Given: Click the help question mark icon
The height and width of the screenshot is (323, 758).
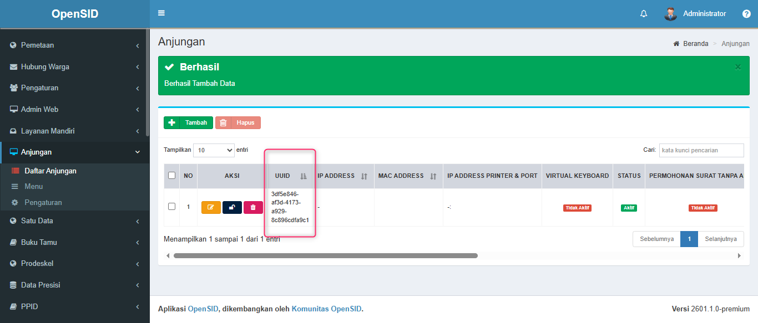Looking at the screenshot, I should pyautogui.click(x=746, y=14).
